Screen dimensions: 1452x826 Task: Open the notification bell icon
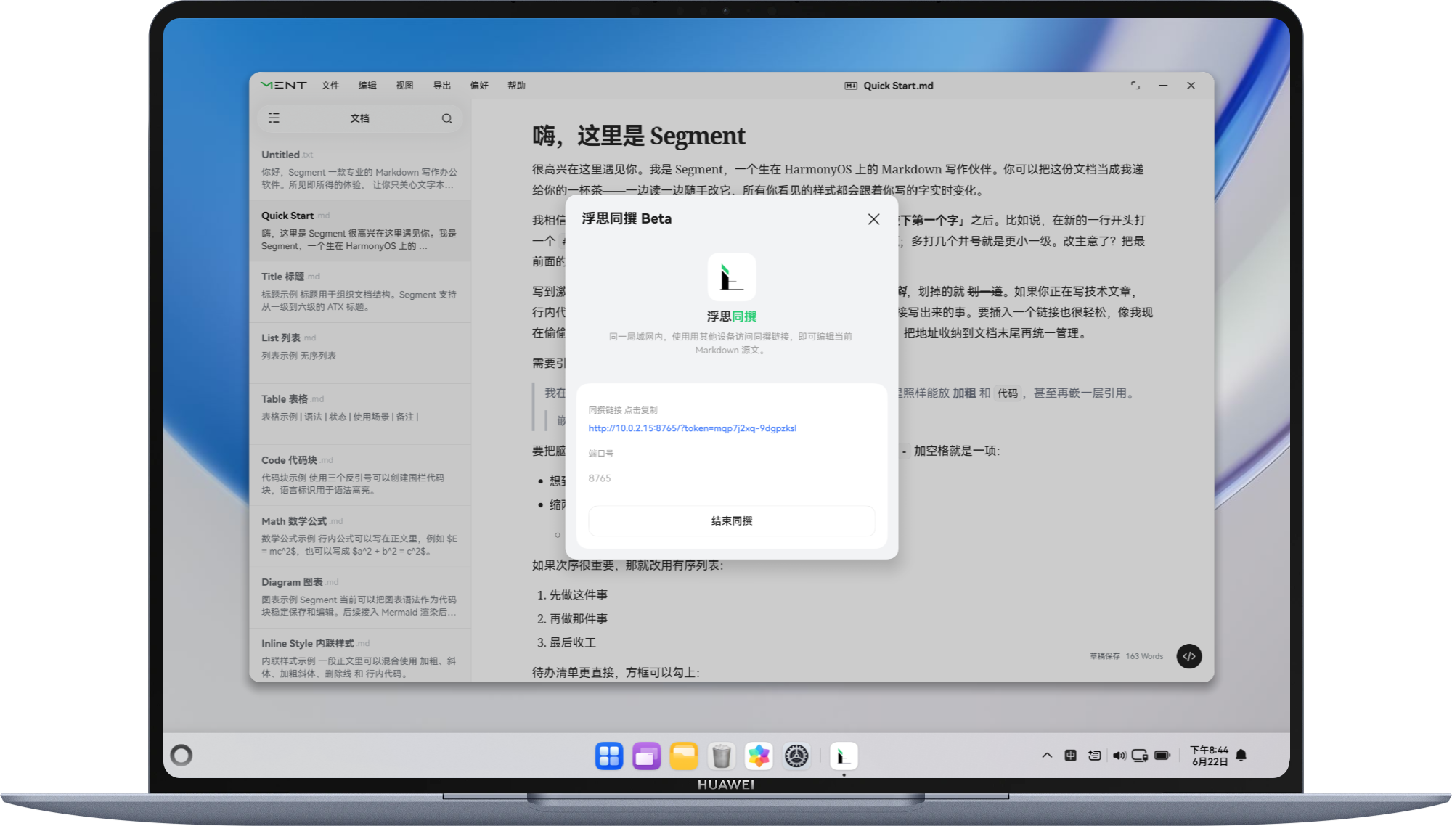(x=1241, y=756)
